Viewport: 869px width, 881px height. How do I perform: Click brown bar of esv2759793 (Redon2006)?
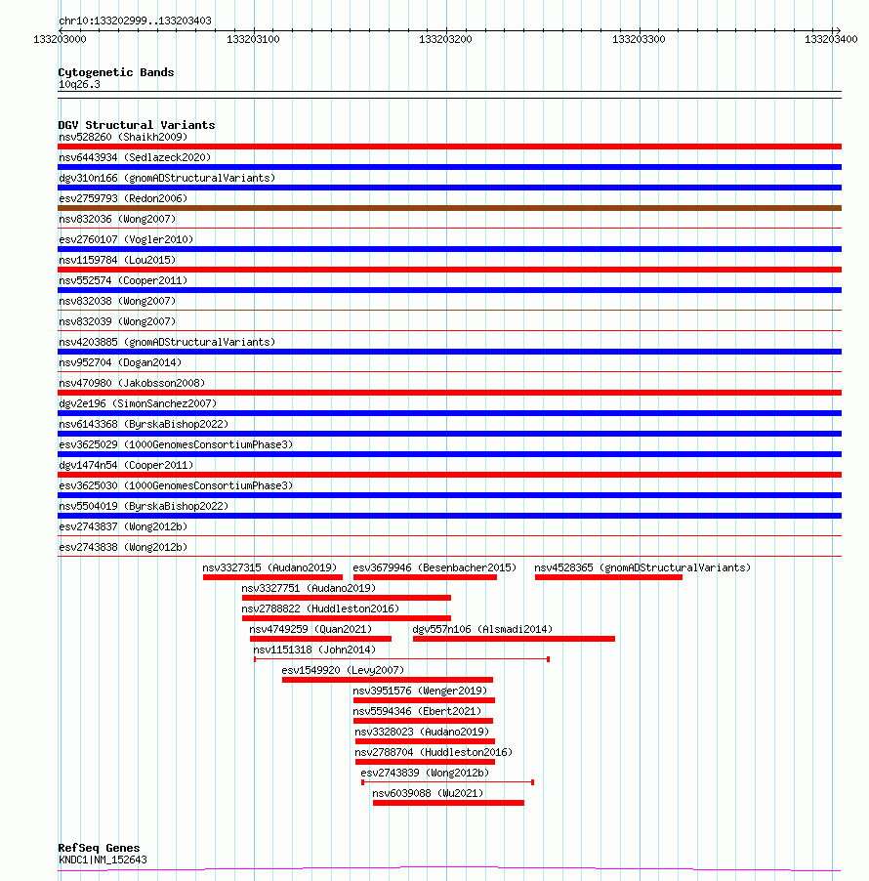pyautogui.click(x=449, y=208)
